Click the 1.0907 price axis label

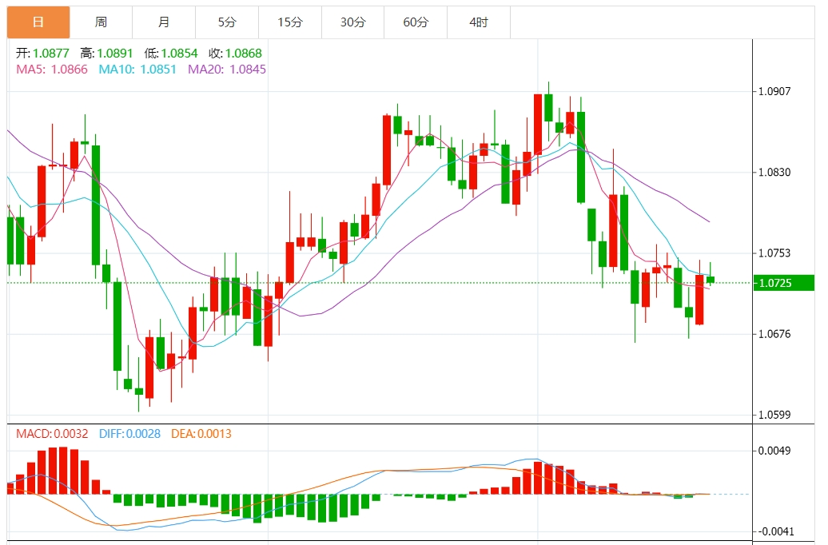(774, 91)
